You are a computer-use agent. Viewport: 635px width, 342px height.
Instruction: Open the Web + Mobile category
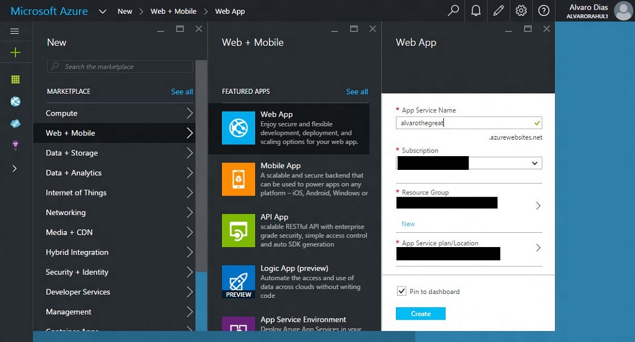click(x=114, y=133)
